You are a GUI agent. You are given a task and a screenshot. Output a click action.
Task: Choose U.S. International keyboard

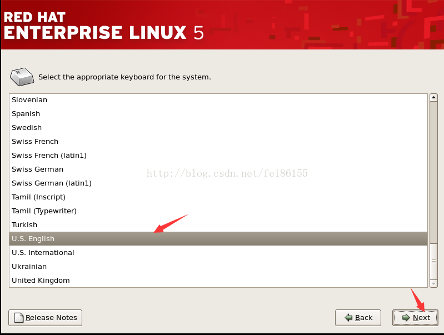coord(218,253)
